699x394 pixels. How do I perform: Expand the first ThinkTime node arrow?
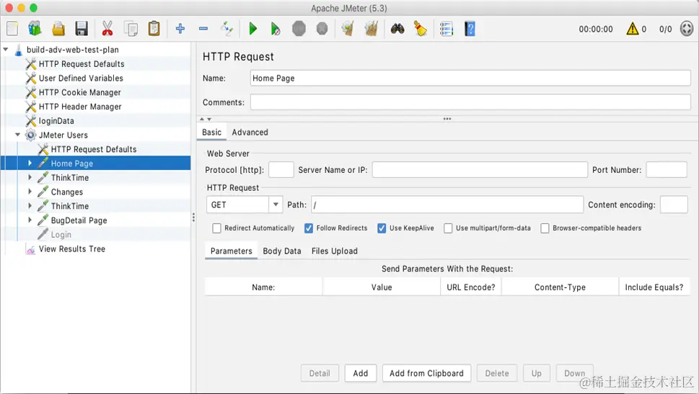tap(30, 178)
